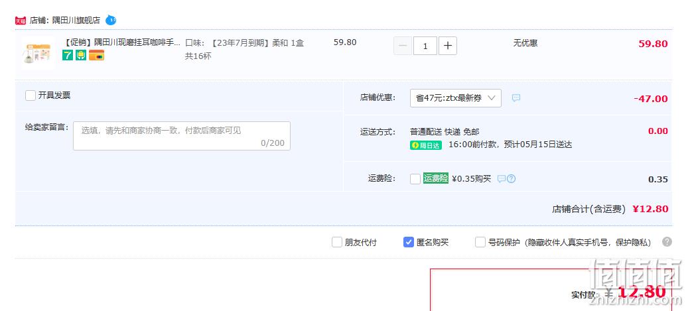
Task: Click the 0.35 insurance fee amount
Action: [658, 180]
